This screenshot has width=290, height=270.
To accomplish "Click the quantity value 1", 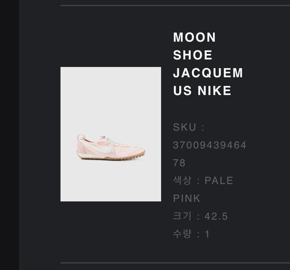I will tap(207, 234).
